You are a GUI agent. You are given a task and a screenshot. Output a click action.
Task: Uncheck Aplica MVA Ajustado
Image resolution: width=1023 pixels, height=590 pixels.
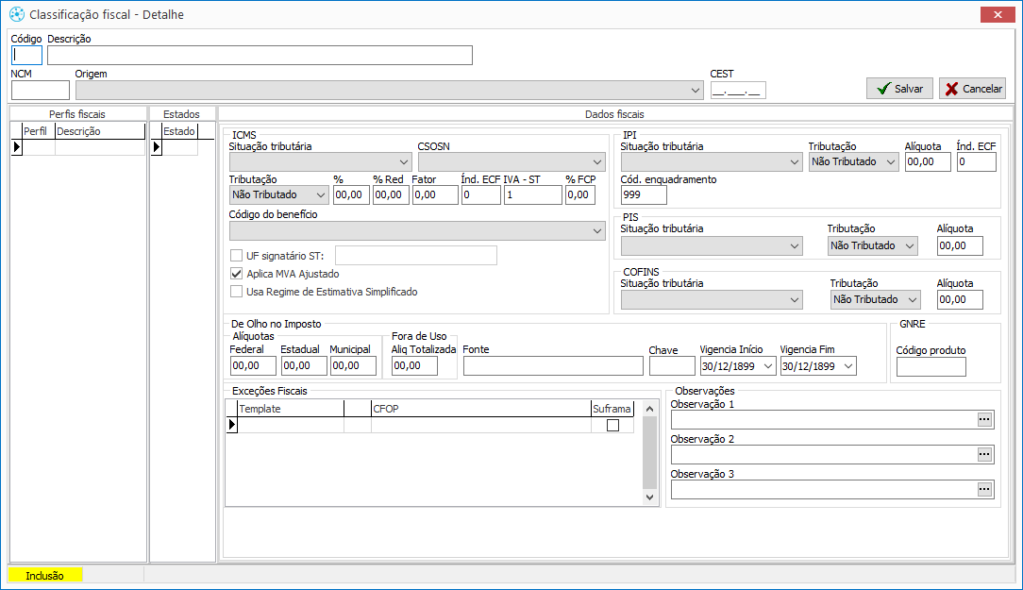[x=237, y=274]
